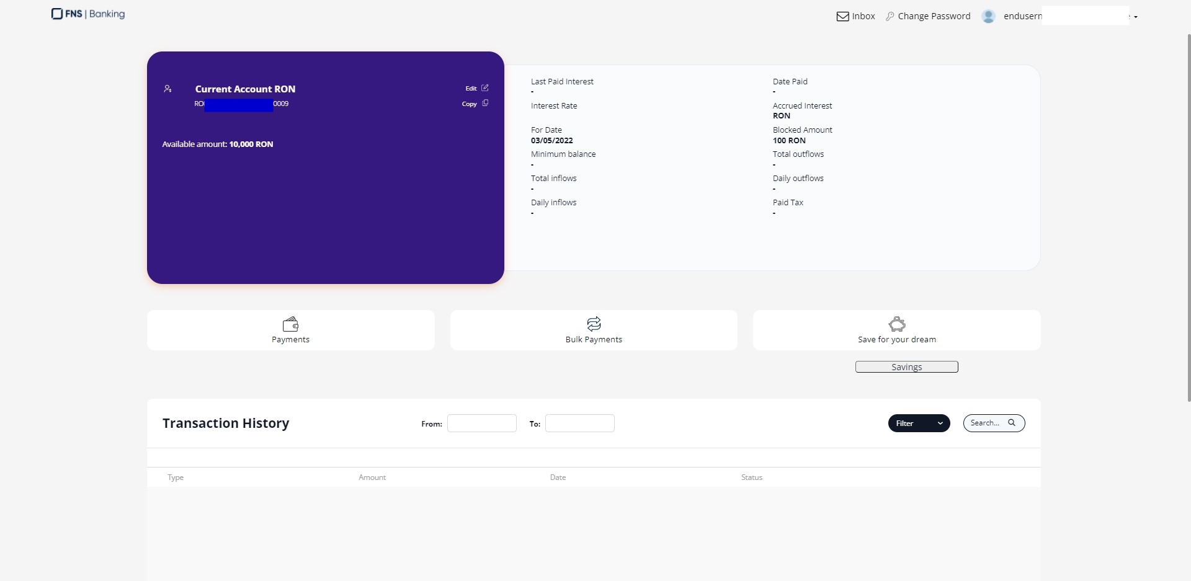This screenshot has height=581, width=1191.
Task: Click the From date input field
Action: click(482, 424)
